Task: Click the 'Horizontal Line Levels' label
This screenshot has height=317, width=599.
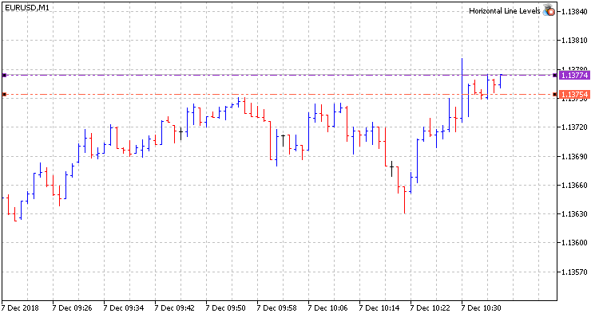Action: click(x=504, y=11)
